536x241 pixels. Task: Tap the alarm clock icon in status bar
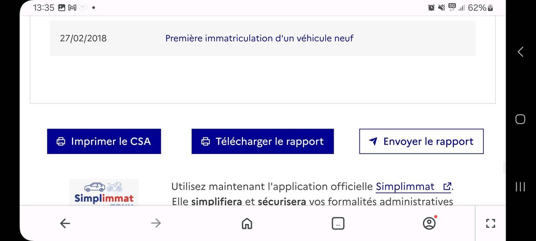tap(431, 8)
